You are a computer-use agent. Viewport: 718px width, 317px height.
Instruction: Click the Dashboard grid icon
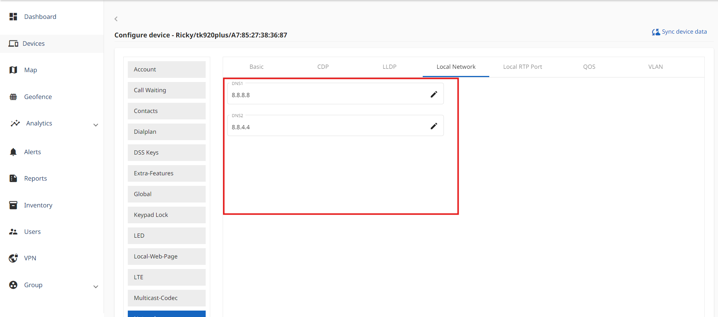point(13,17)
